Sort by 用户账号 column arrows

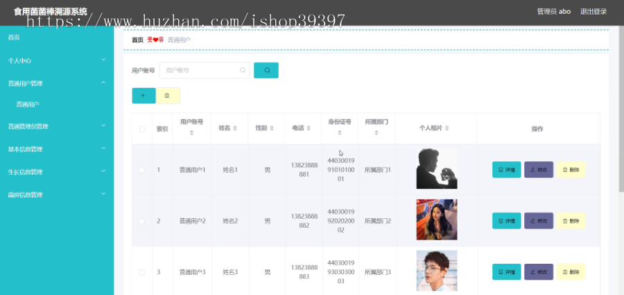[191, 133]
